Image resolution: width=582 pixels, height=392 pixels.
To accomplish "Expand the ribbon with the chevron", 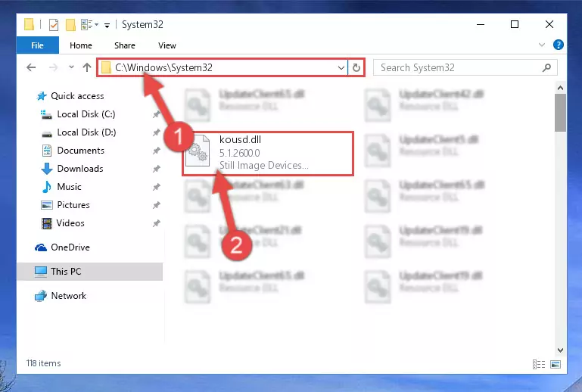I will point(542,45).
